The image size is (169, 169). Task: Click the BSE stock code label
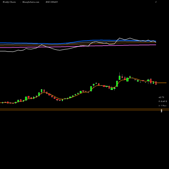52,2
